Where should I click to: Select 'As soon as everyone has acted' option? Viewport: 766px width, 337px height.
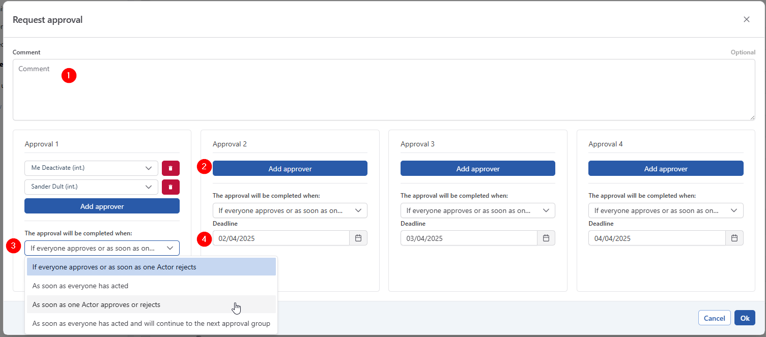[151, 286]
